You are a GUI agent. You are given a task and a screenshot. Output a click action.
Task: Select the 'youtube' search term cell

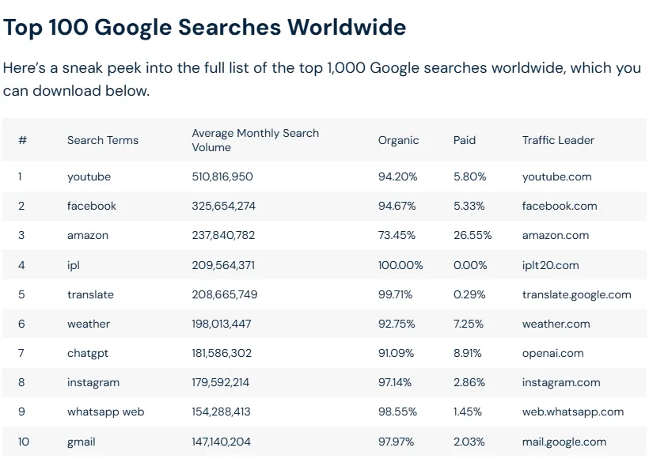tap(89, 176)
